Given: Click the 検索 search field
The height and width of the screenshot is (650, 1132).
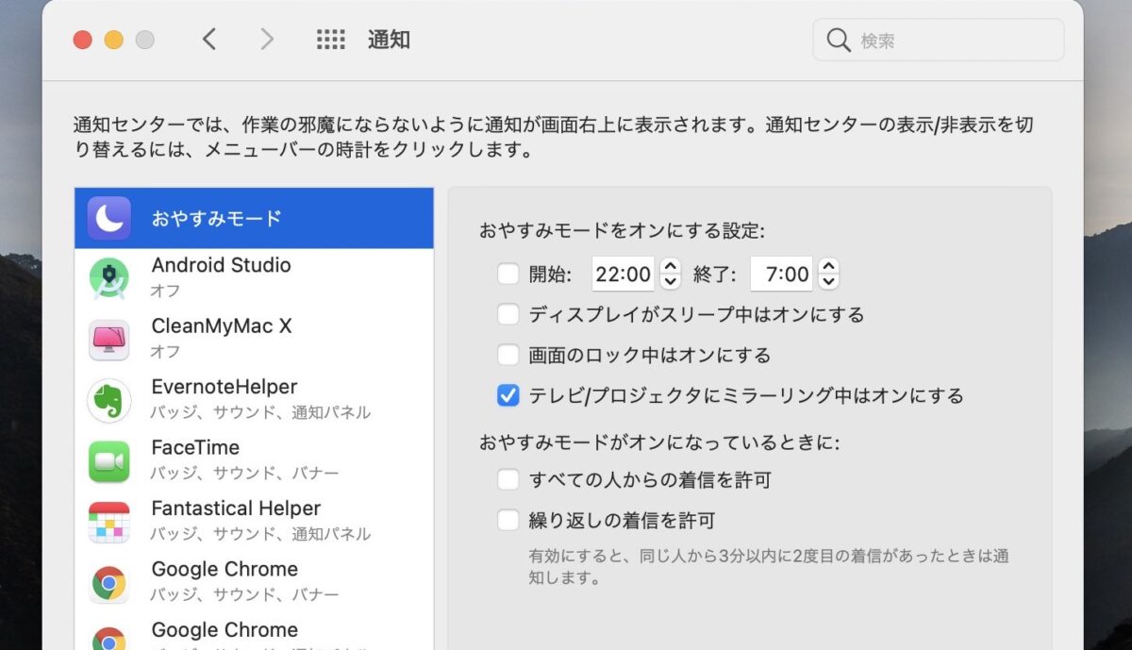Looking at the screenshot, I should click(939, 40).
